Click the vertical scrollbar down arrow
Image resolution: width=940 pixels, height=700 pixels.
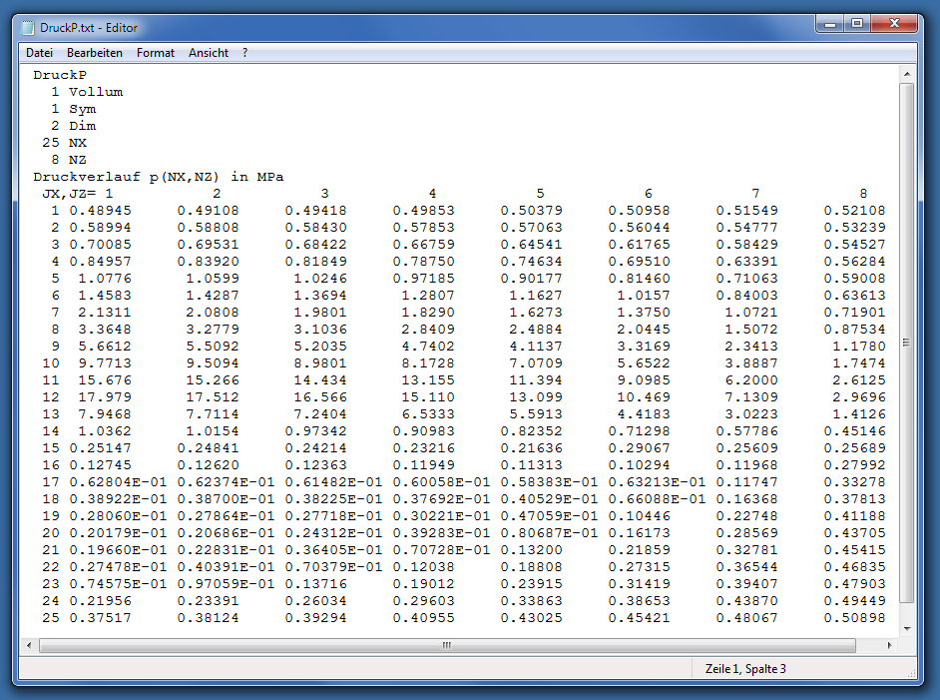pos(906,629)
